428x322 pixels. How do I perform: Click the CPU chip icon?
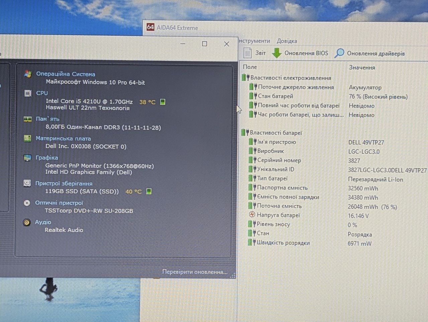(x=28, y=93)
